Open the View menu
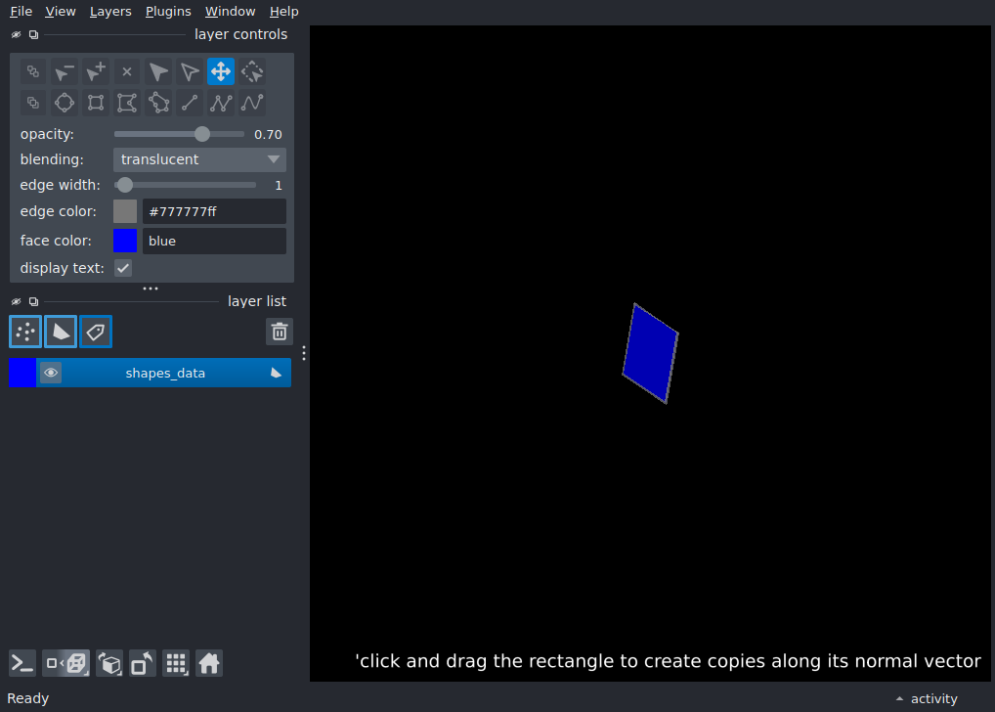The height and width of the screenshot is (712, 995). click(61, 12)
